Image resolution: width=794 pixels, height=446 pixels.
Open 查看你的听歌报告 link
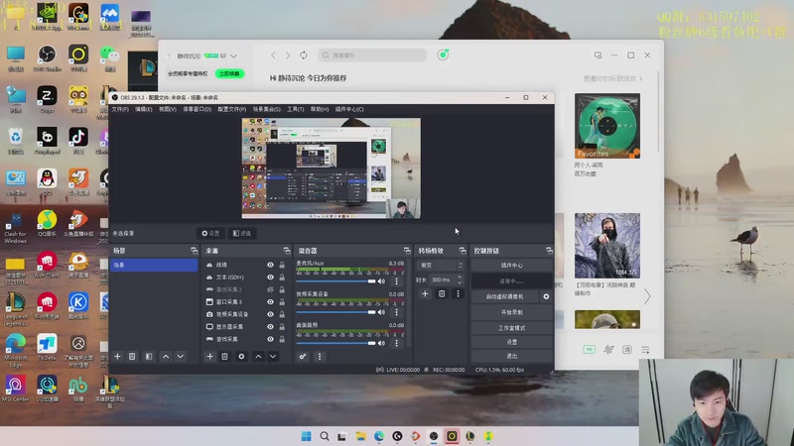coord(612,79)
